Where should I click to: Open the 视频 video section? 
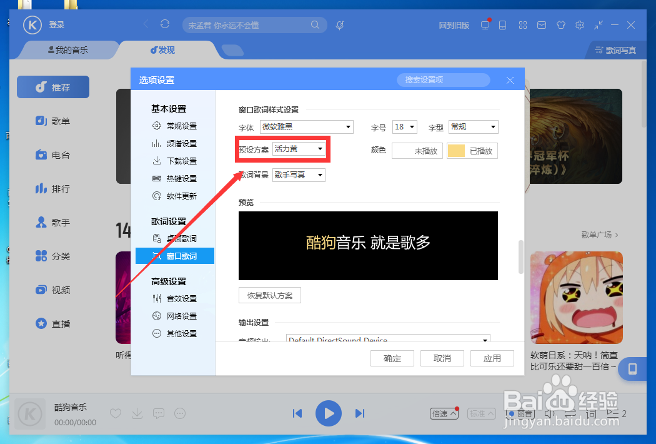click(53, 290)
